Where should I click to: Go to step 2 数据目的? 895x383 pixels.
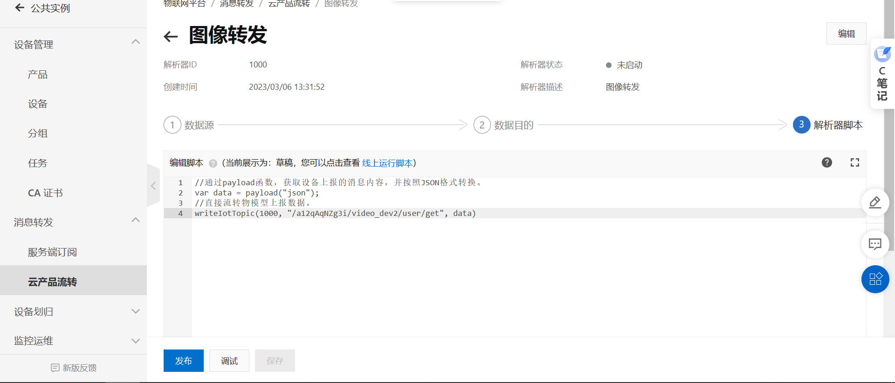coord(503,125)
